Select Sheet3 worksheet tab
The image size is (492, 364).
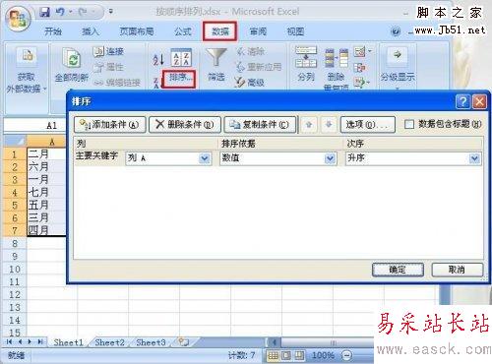coord(151,342)
